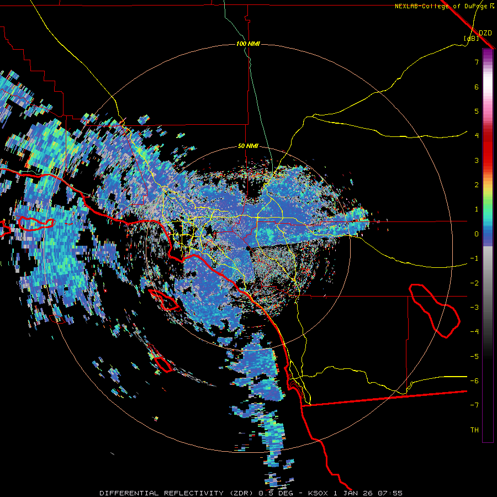Image resolution: width=497 pixels, height=497 pixels.
Task: Click the 3 value on the color scale
Action: [477, 160]
